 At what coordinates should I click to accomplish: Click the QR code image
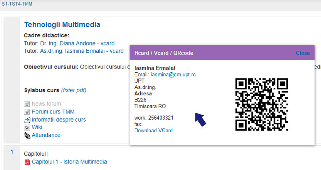[x=262, y=105]
